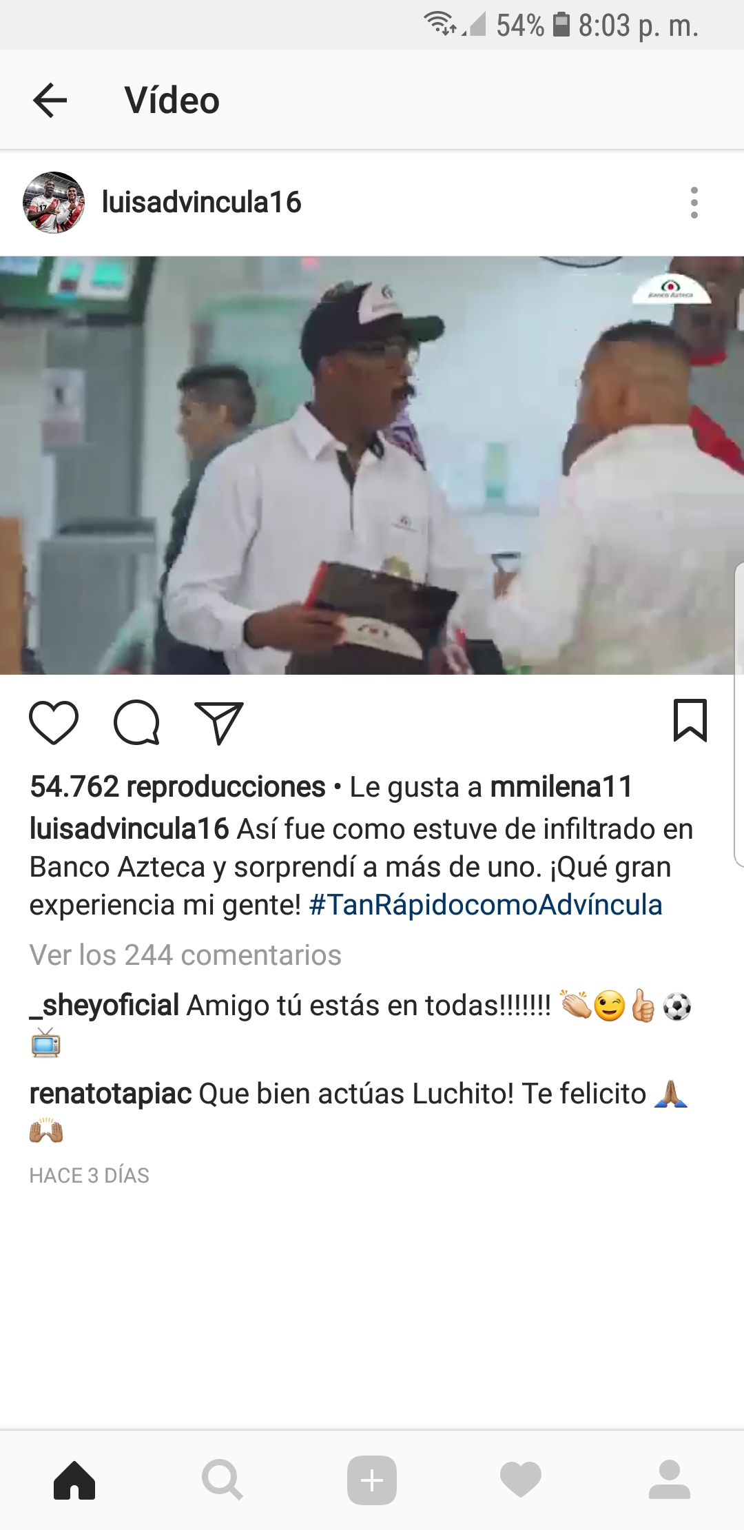Play the Banco Azteca video
The height and width of the screenshot is (1530, 744).
(372, 465)
